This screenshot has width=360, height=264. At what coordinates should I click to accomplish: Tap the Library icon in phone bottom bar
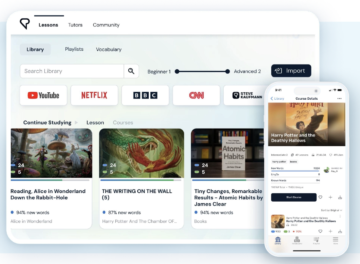coord(278,241)
